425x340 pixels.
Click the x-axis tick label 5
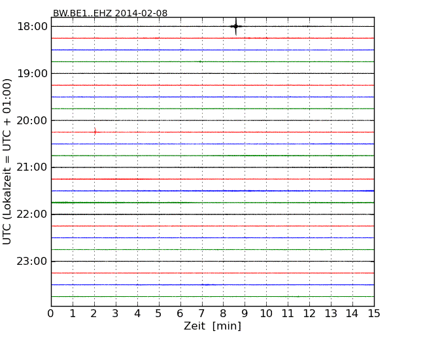click(159, 313)
